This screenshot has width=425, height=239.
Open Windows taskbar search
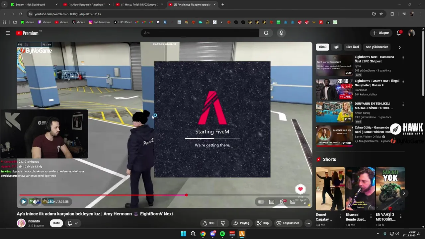pyautogui.click(x=193, y=234)
